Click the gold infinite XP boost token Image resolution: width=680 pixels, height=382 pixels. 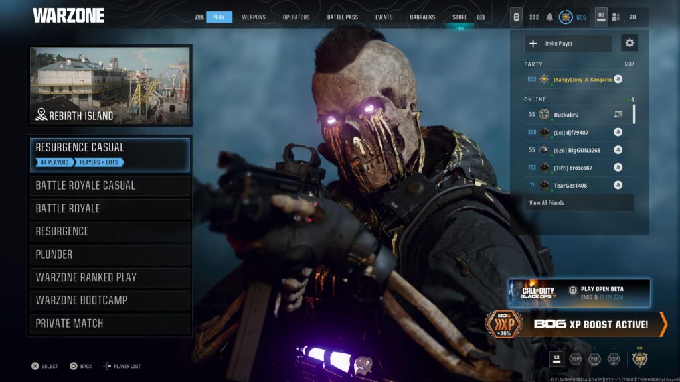point(639,359)
